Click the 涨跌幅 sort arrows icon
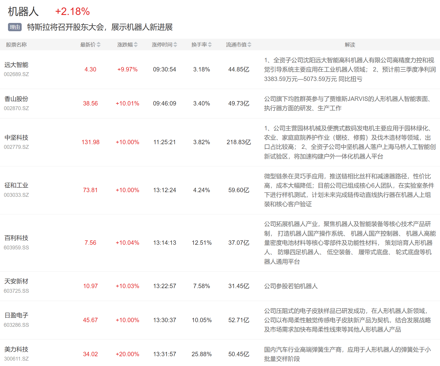Screen dimensions: 440x366 click(136, 45)
